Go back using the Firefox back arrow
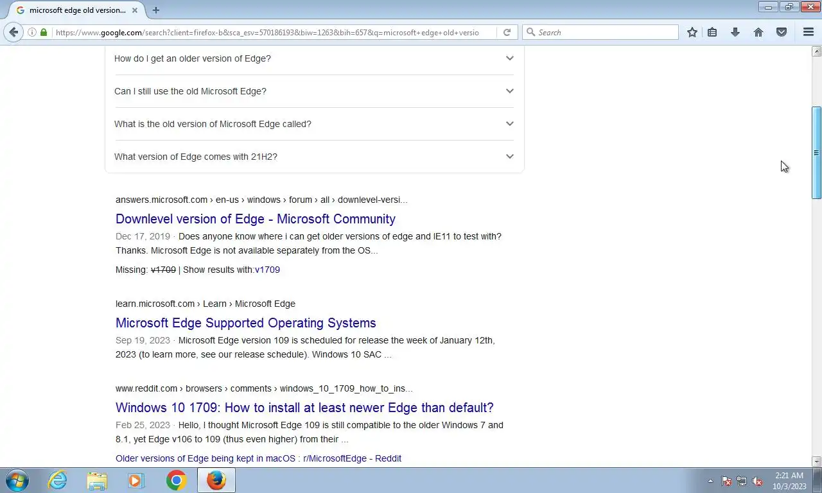The width and height of the screenshot is (822, 493). click(x=13, y=32)
